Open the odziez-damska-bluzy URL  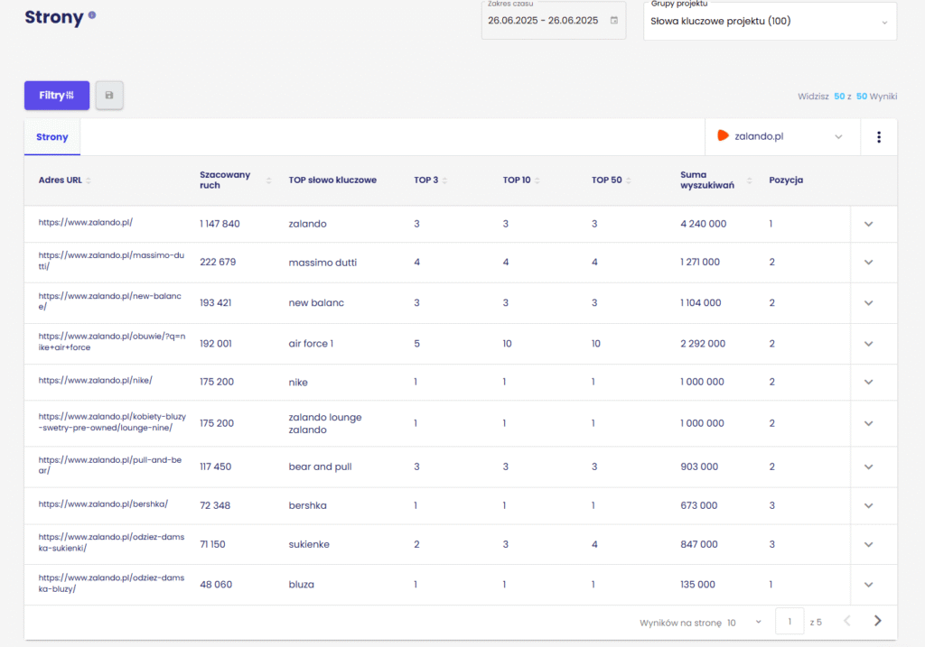click(111, 583)
